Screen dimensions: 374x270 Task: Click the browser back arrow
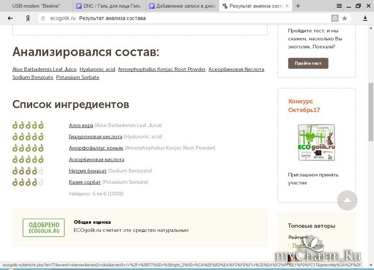10,18
